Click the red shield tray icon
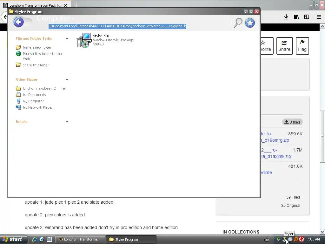Viewport: 325px width, 244px height. coord(302,239)
